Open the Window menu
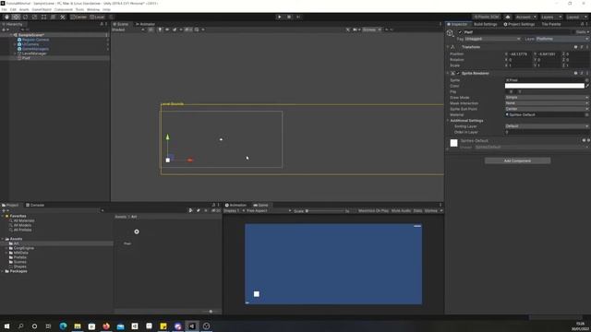Screen dimensions: 591x332 tap(93, 9)
